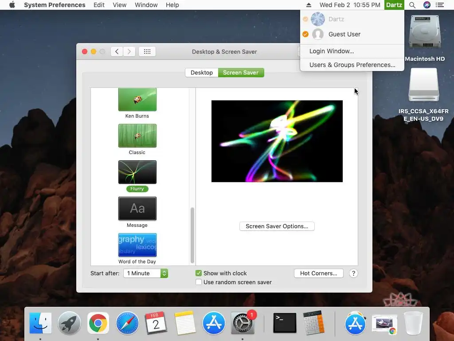Enable Use random screen saver
Screen dimensions: 454x341
199,282
